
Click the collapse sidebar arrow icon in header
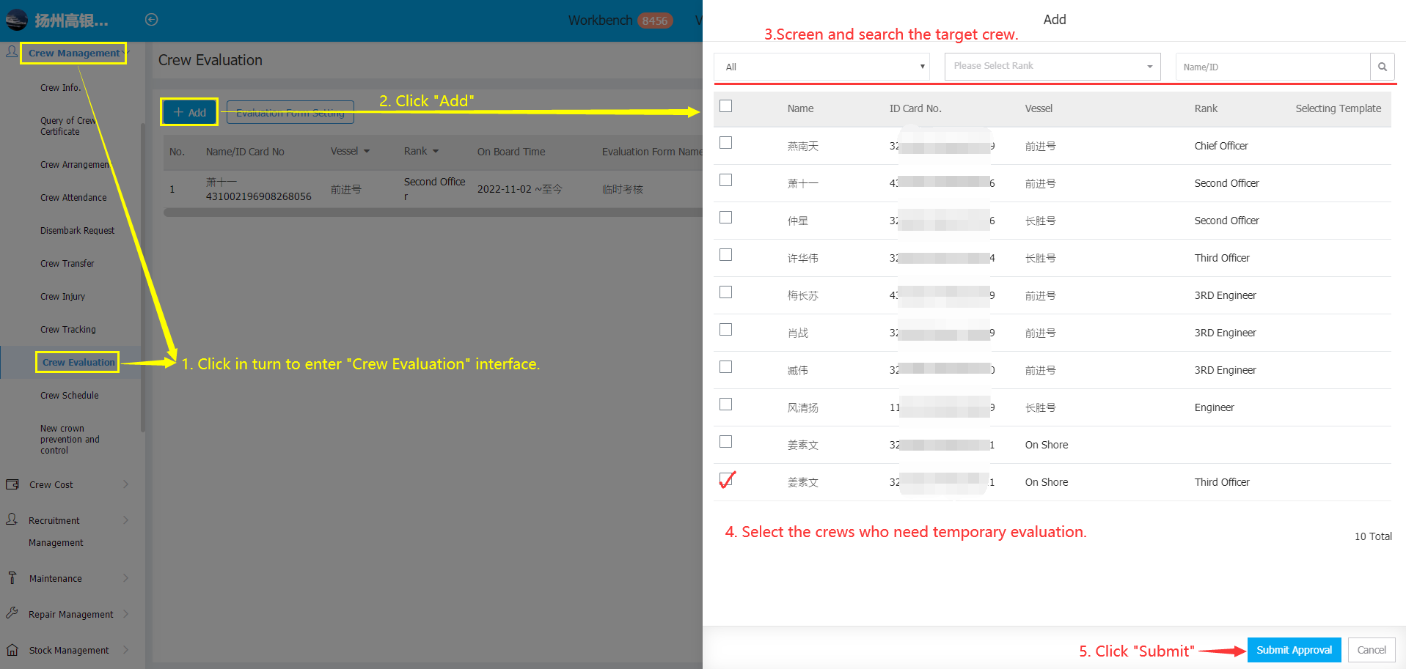click(152, 20)
